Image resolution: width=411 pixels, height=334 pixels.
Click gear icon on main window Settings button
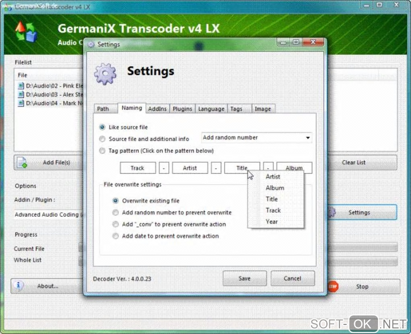click(x=332, y=212)
